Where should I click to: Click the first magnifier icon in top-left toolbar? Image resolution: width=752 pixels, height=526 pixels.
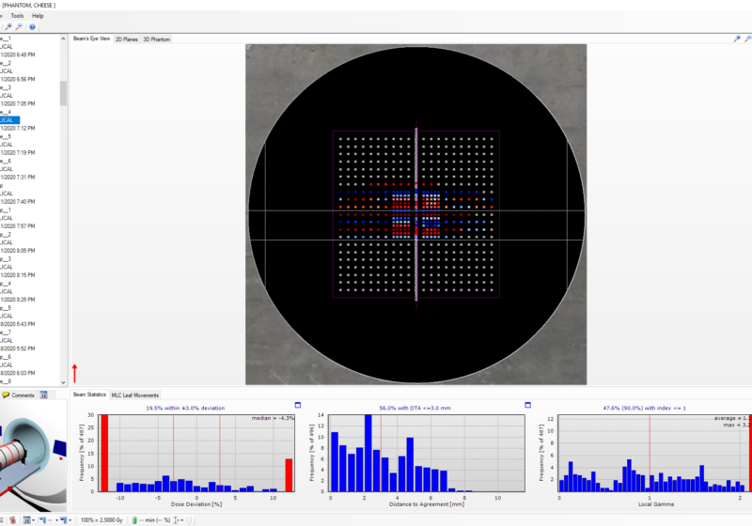pyautogui.click(x=7, y=27)
